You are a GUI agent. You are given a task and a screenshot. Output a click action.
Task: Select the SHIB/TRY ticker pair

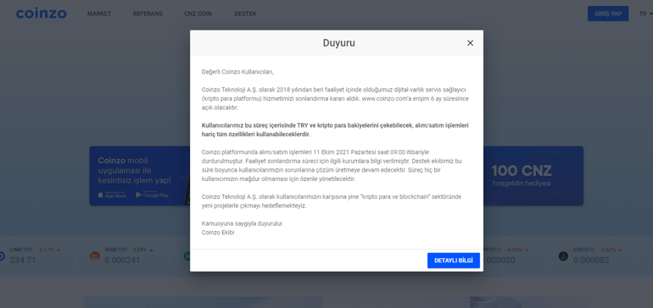click(x=116, y=250)
